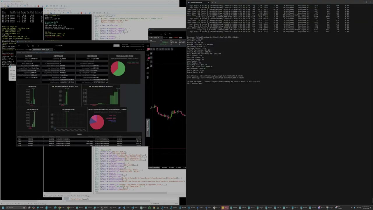Expand the Function Close-Positions code fold
The width and height of the screenshot is (373, 210).
[x=100, y=167]
